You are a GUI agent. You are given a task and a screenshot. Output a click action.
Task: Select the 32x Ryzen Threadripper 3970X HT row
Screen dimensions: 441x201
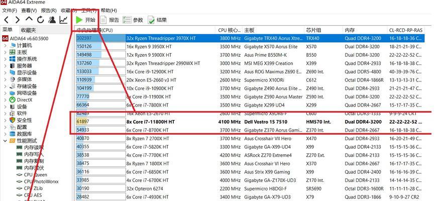tap(250, 38)
